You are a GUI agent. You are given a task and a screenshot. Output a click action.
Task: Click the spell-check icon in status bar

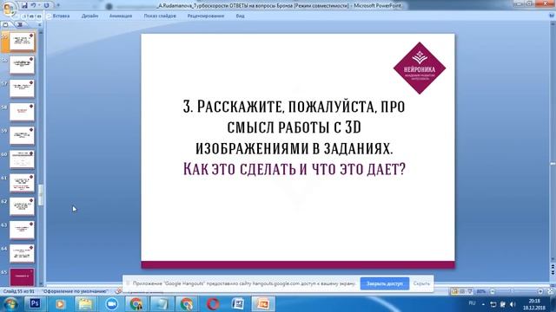118,291
